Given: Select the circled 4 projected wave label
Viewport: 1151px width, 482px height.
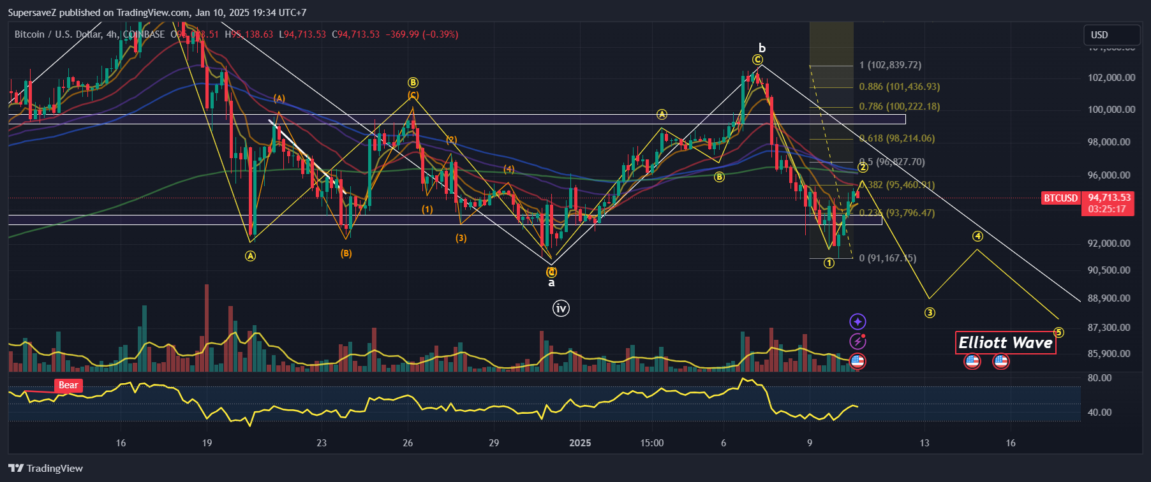Looking at the screenshot, I should pos(977,237).
